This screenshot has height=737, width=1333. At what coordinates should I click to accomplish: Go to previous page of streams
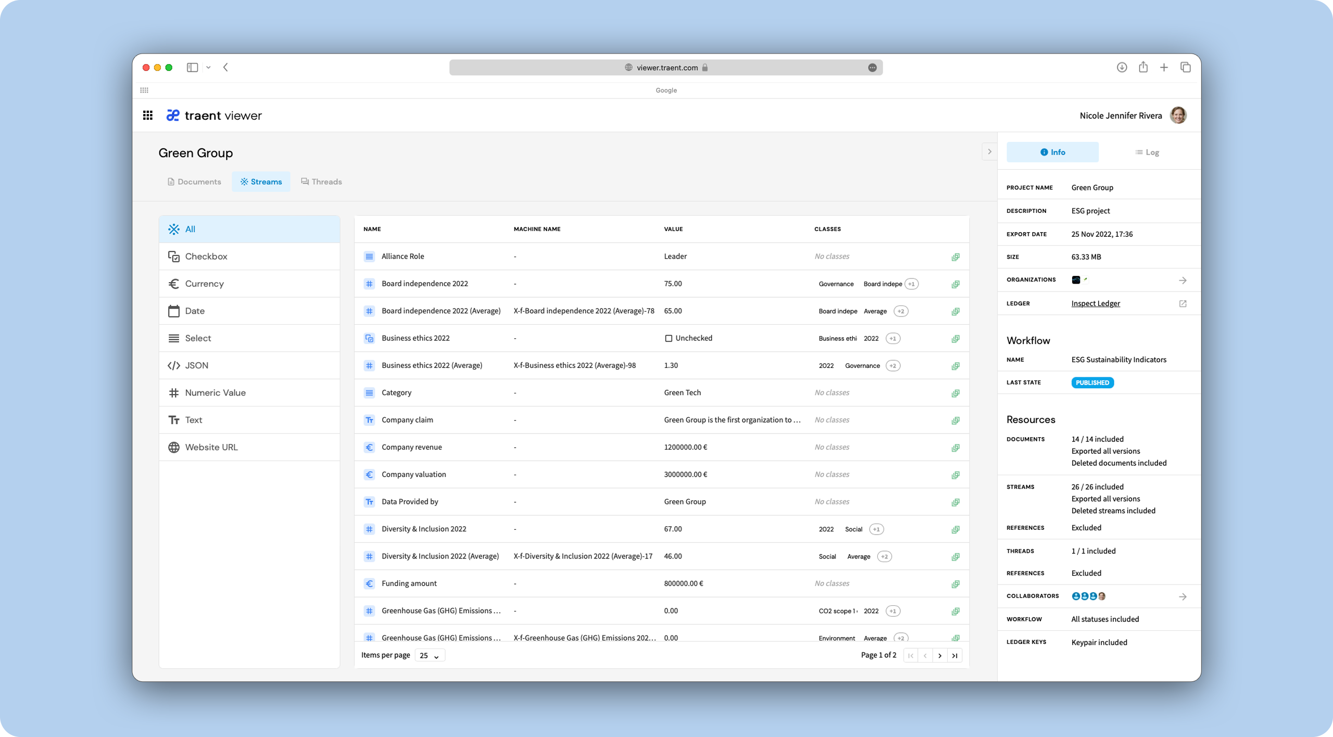[925, 656]
